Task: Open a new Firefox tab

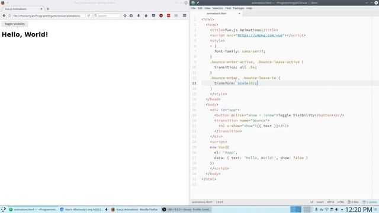Action: (x=48, y=9)
